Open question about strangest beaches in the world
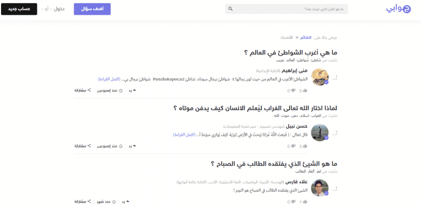The height and width of the screenshot is (206, 421). click(291, 53)
